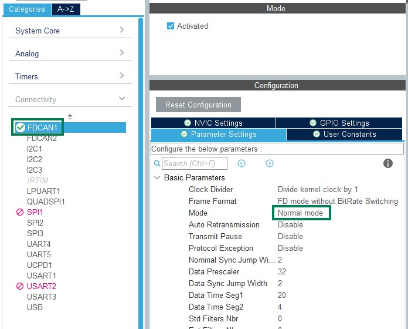Edit Data Time Seg1 value 20
The image size is (408, 329).
point(282,295)
